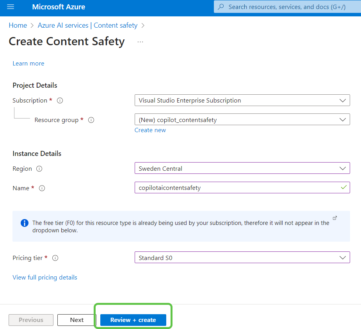View the Name field info tooltip icon
The image size is (361, 329).
click(42, 188)
